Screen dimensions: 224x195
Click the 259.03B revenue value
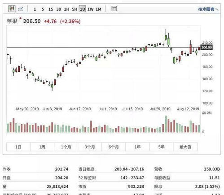[212, 169]
